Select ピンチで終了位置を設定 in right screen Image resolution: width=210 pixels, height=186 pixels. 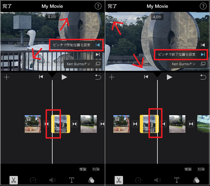[x=181, y=54]
